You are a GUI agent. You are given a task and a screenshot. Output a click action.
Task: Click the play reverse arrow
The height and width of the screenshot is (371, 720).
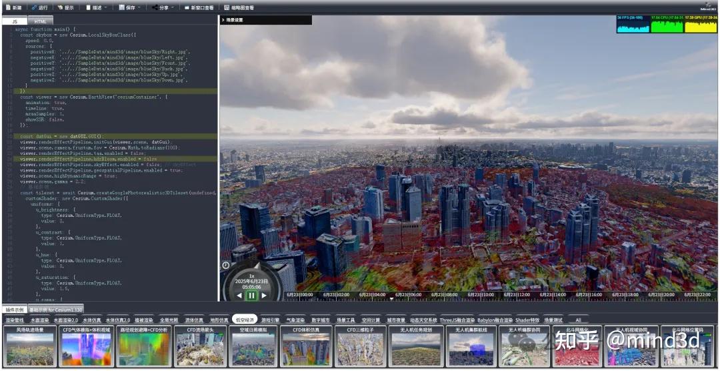(x=239, y=295)
